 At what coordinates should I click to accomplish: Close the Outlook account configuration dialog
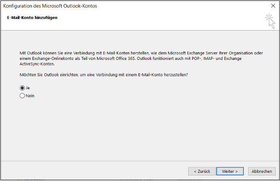click(x=273, y=6)
